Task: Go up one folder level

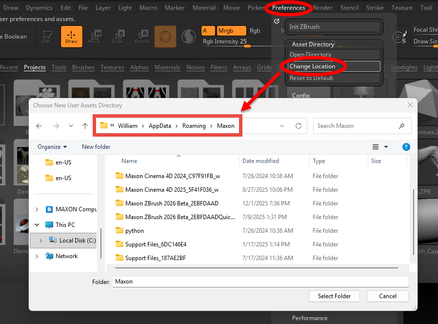Action: [85, 126]
